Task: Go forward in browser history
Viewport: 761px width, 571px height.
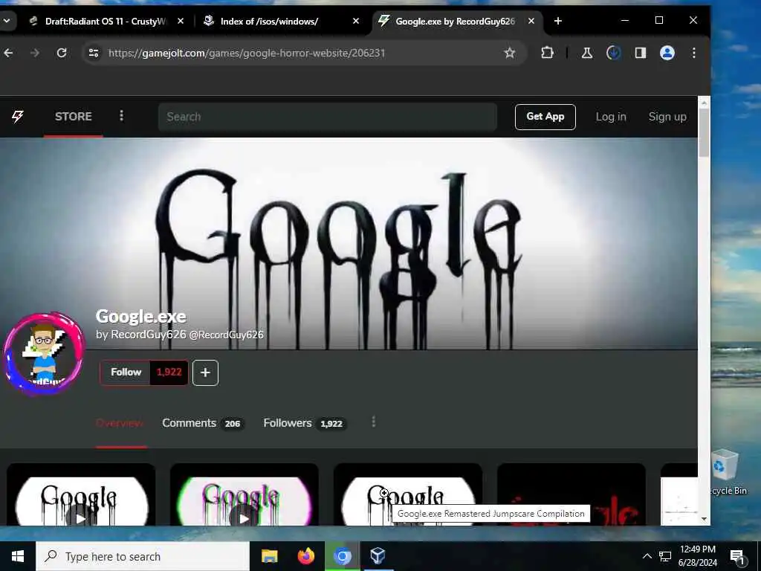Action: [x=34, y=53]
